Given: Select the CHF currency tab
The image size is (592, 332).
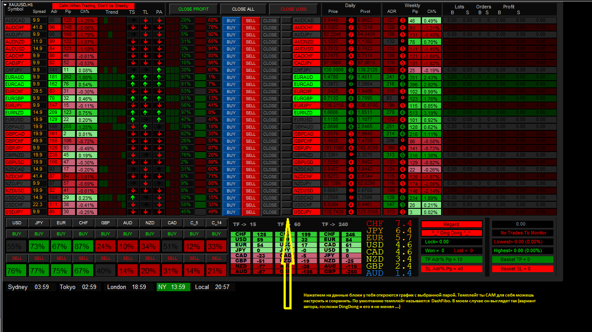Looking at the screenshot, I should 83,223.
